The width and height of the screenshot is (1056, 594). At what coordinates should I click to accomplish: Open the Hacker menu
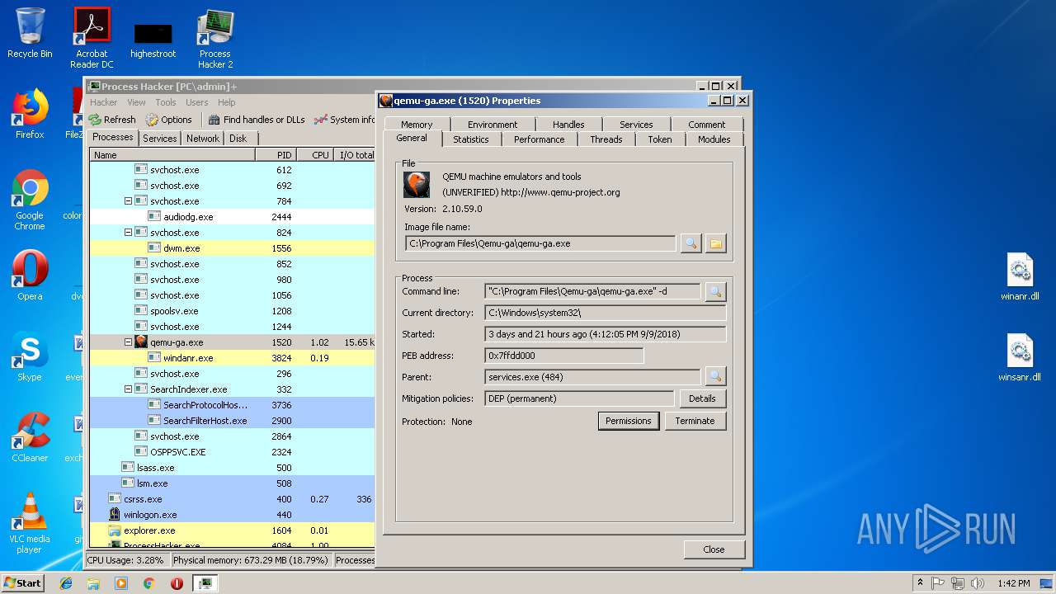click(104, 102)
